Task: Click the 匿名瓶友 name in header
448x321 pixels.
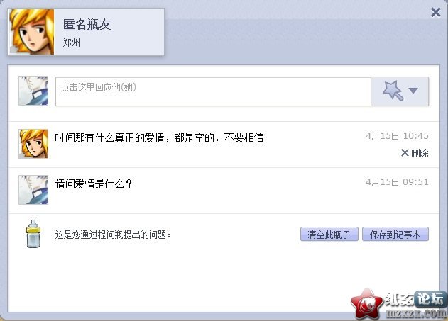Action: coord(87,24)
